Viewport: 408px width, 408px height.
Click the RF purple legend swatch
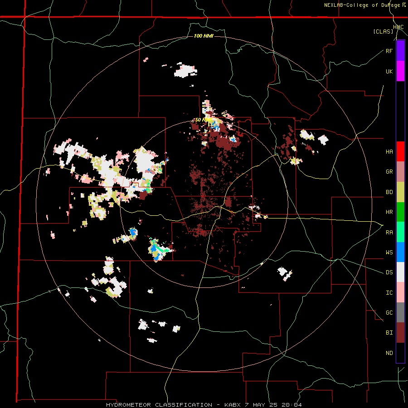click(400, 51)
